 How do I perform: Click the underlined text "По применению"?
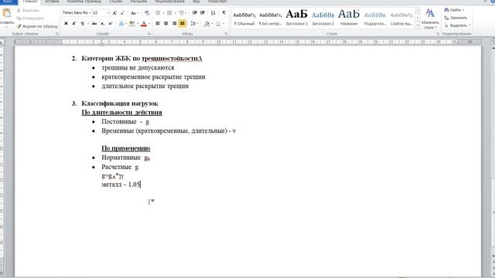[x=125, y=148]
